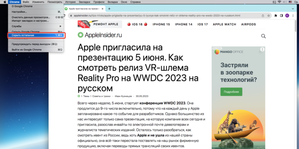
Task: Click the site lock icon in address bar
Action: pos(71,16)
